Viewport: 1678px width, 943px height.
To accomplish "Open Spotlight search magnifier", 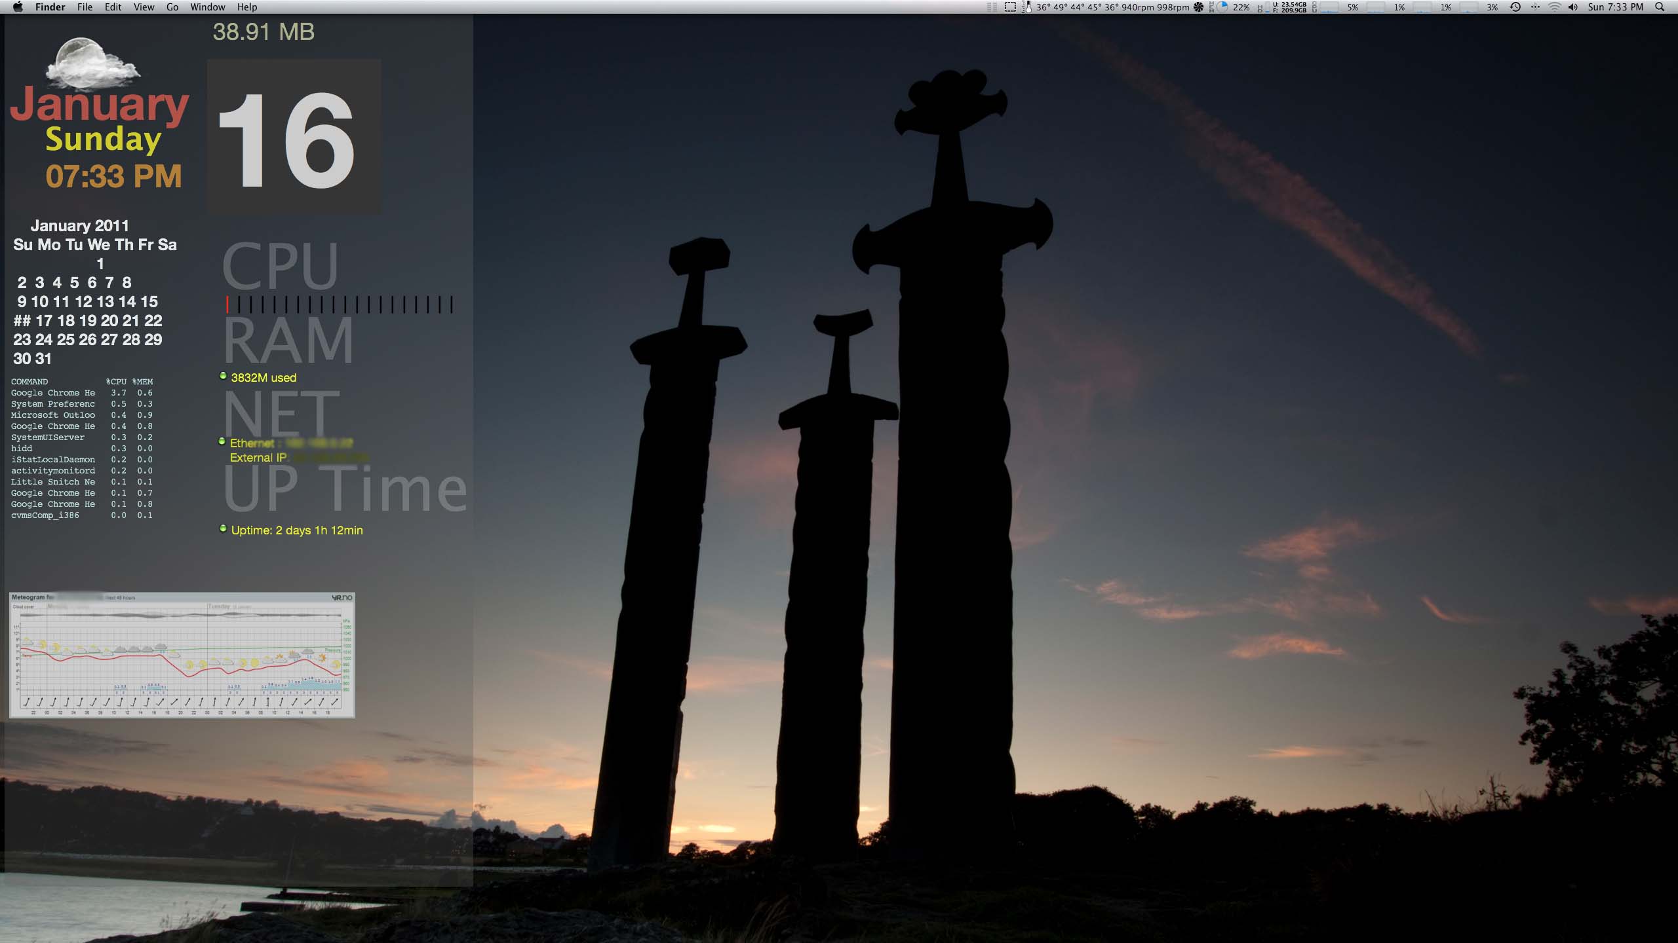I will 1660,7.
